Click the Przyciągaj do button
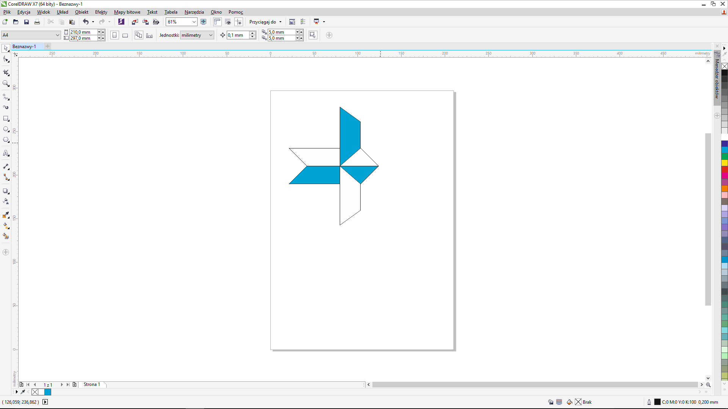The width and height of the screenshot is (728, 409). click(265, 22)
